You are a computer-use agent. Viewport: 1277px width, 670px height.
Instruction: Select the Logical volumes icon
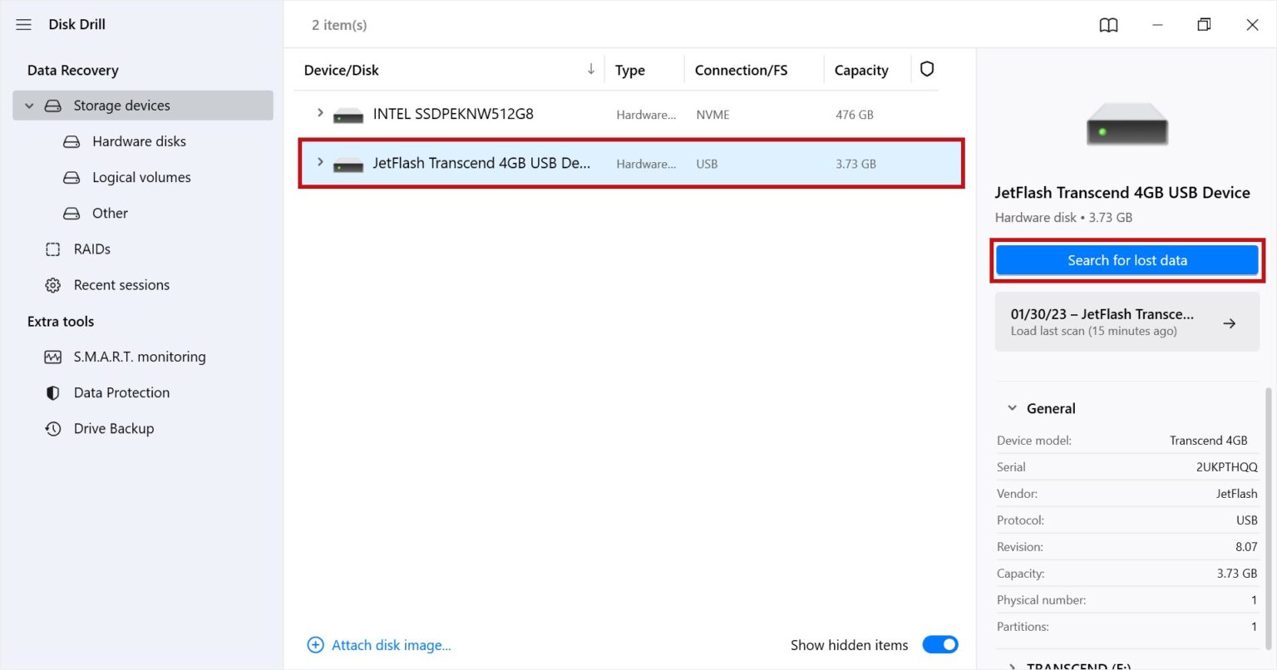click(71, 177)
